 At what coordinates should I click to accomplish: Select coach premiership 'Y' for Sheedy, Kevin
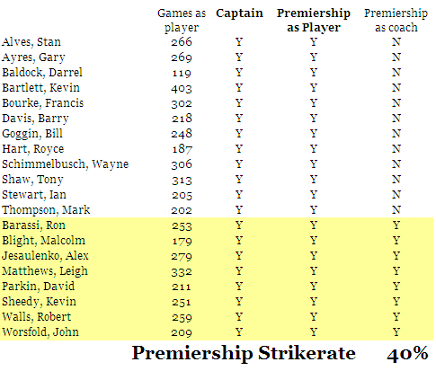pyautogui.click(x=396, y=302)
